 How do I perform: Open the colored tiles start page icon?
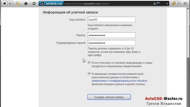[x=18, y=4]
